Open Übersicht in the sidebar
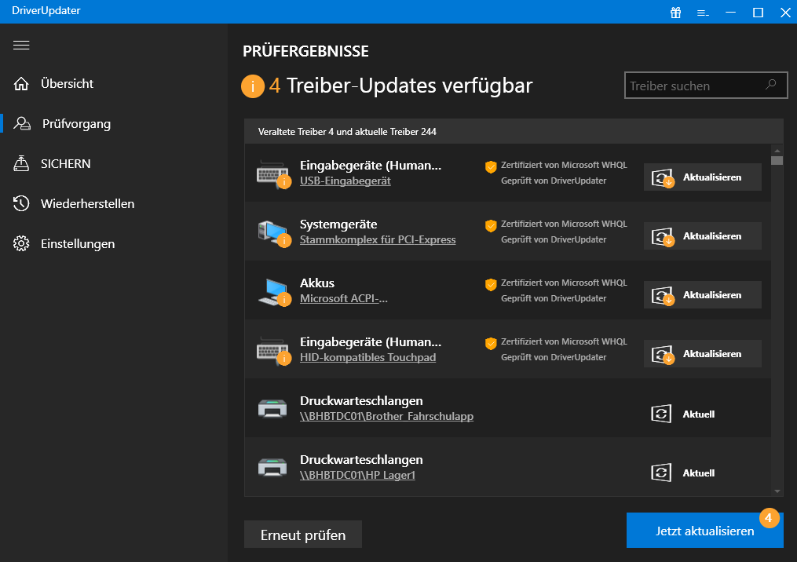 tap(67, 84)
